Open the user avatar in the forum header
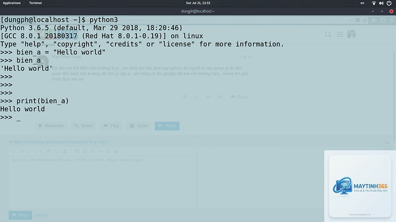396x222 pixels. (x=351, y=34)
